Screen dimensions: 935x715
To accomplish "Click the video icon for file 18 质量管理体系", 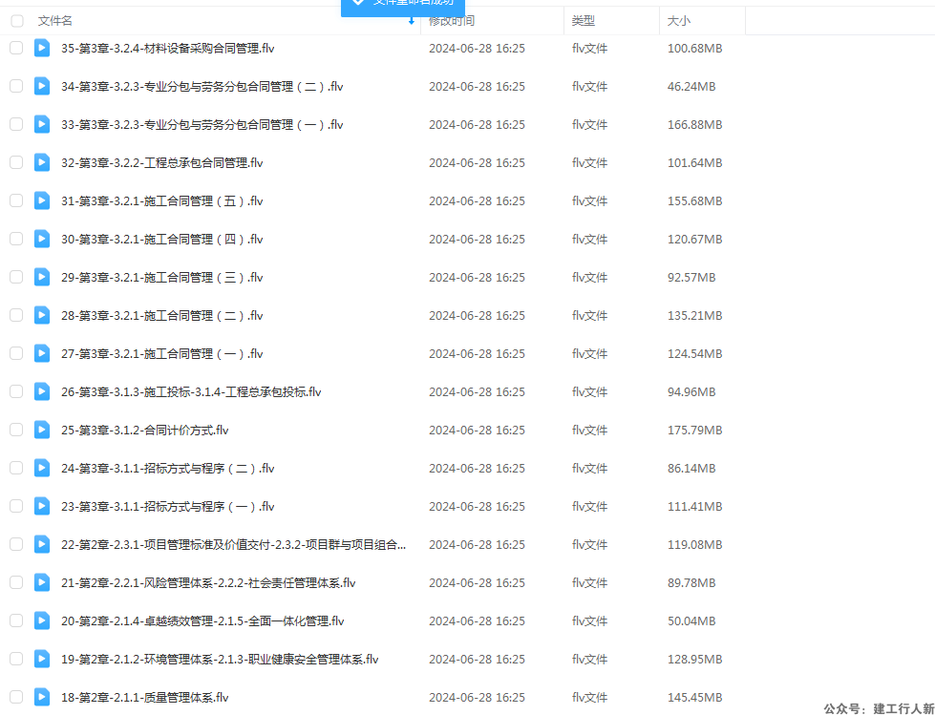I will coord(42,697).
